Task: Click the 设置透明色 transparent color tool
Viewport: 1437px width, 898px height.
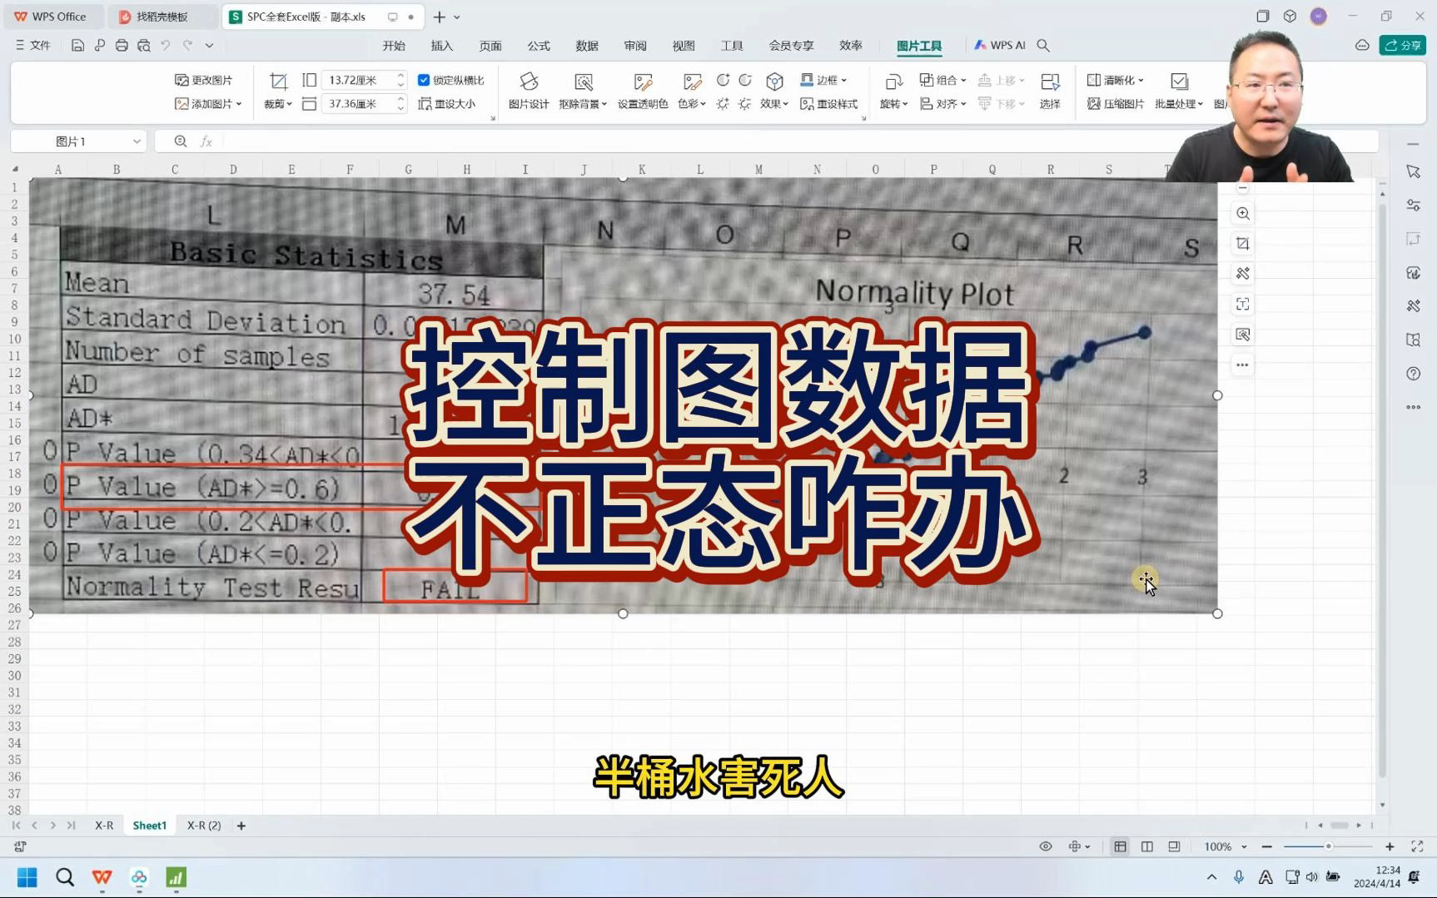Action: [x=642, y=90]
